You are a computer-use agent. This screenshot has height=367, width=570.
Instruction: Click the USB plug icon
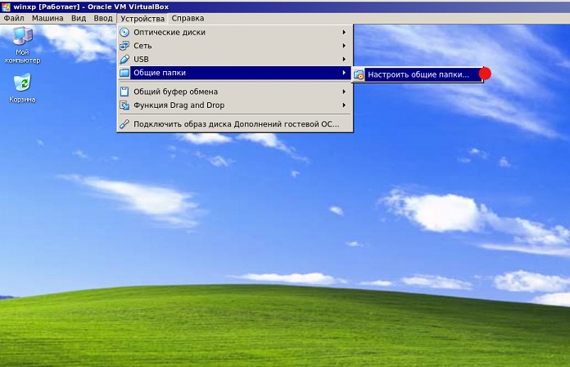click(x=124, y=60)
